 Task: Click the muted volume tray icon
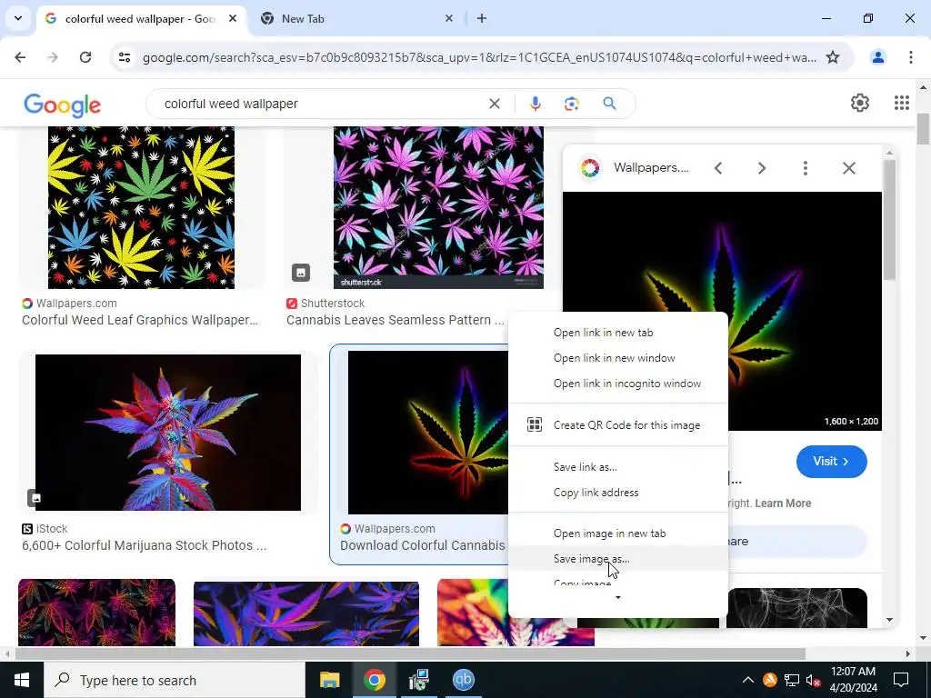[x=814, y=680]
